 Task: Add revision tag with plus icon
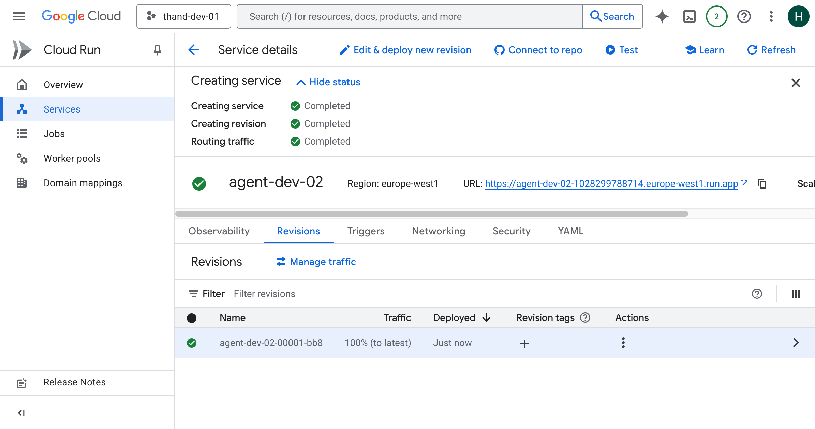tap(524, 343)
